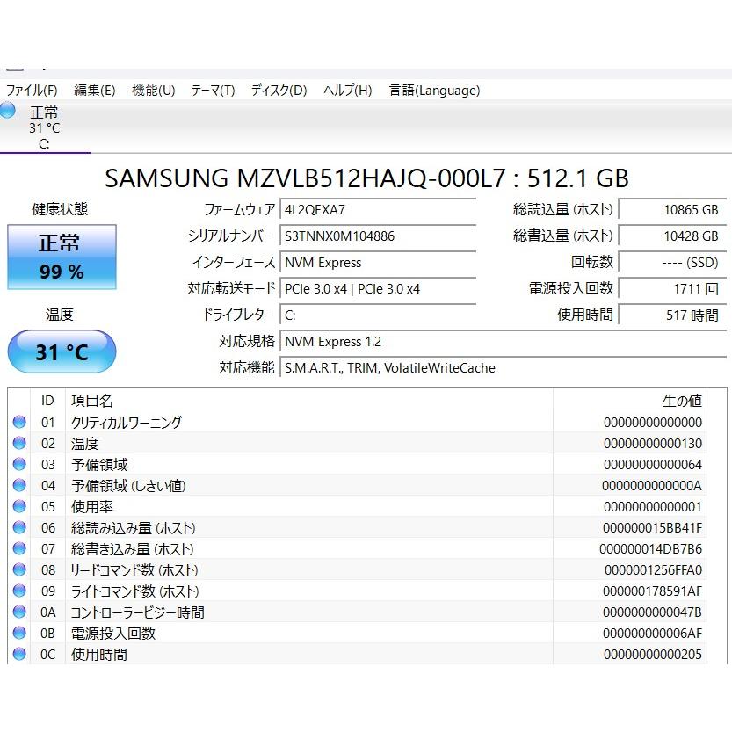The height and width of the screenshot is (732, 732).
Task: Click the ID column header
Action: pyautogui.click(x=47, y=401)
